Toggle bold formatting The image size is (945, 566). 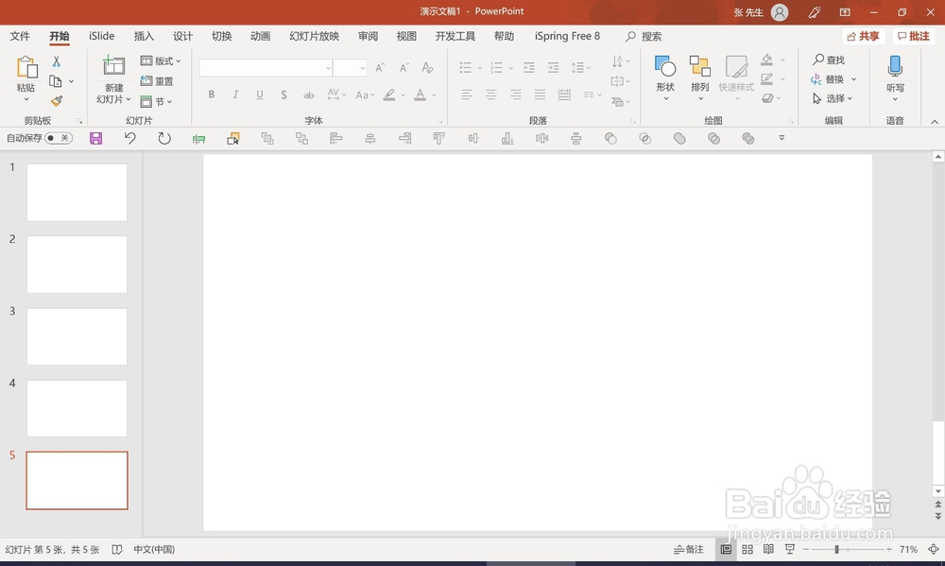[211, 94]
